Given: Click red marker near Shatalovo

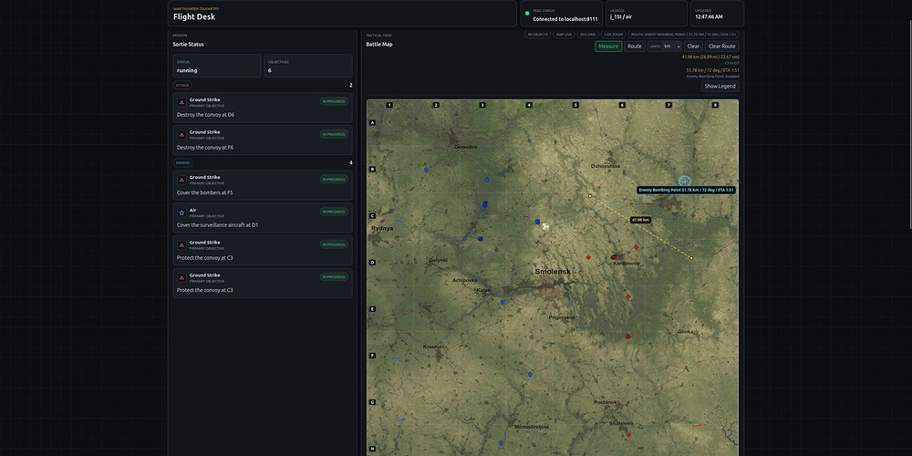Looking at the screenshot, I should (x=628, y=434).
